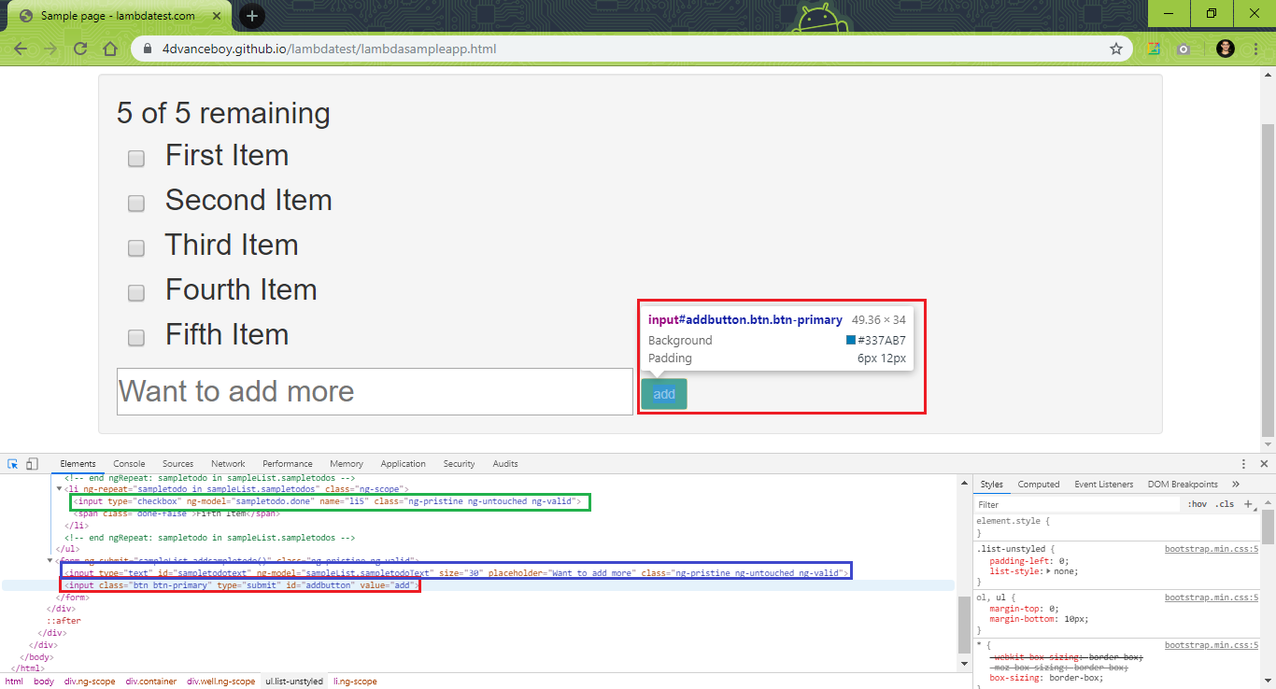Switch to the Console tab
The image size is (1276, 689).
[x=129, y=464]
